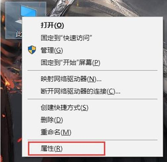Select 固定到"快速访问" menu entry

pyautogui.click(x=66, y=38)
